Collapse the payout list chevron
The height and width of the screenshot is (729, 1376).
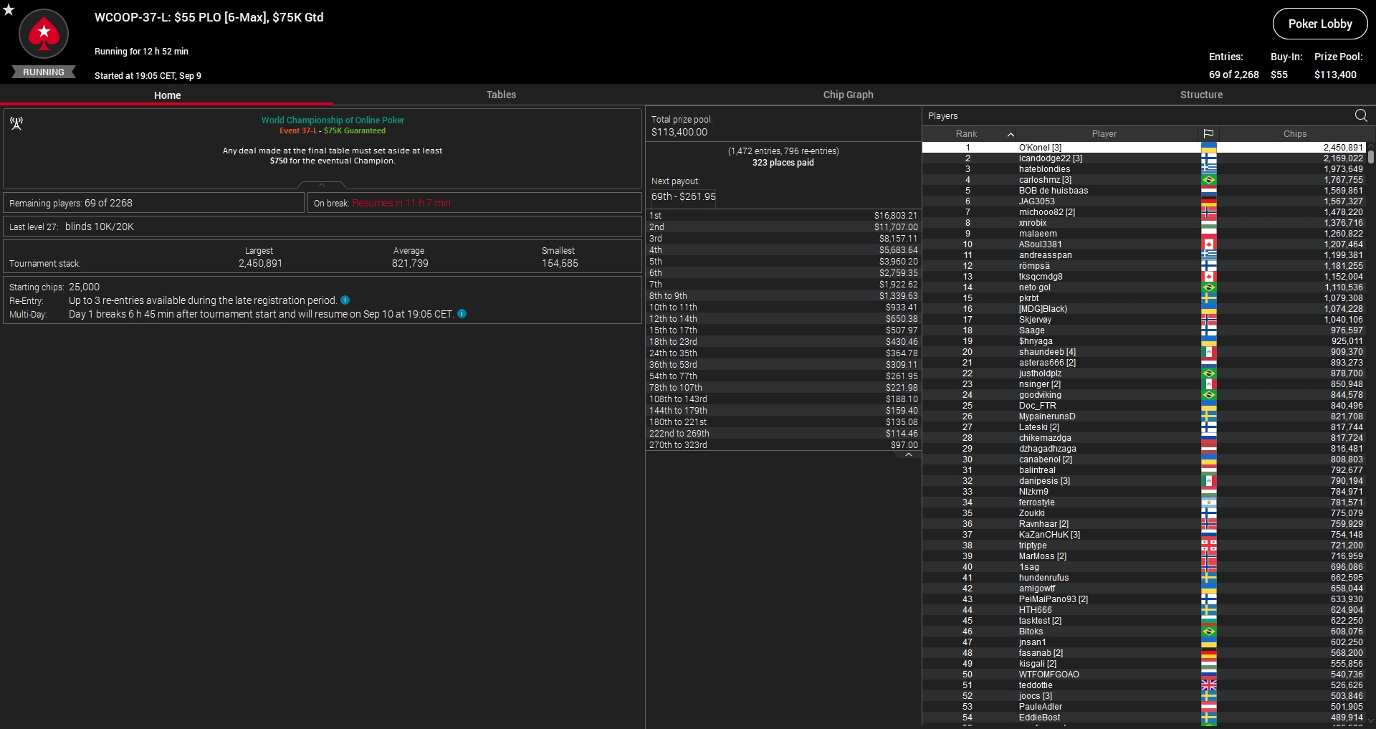pyautogui.click(x=908, y=454)
